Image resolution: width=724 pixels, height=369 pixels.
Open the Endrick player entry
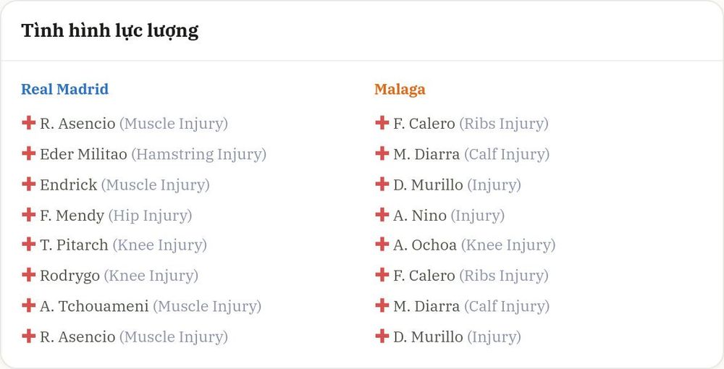click(x=68, y=184)
